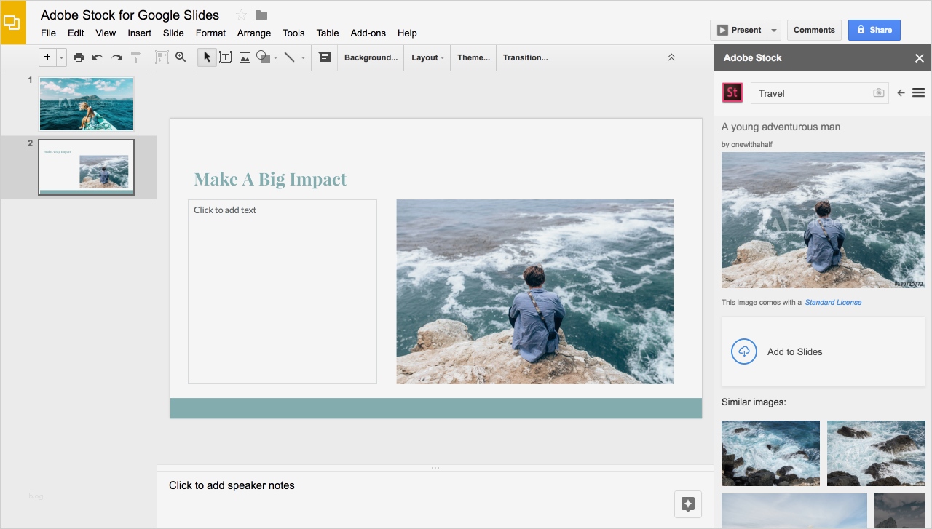Open the Add-ons menu
The height and width of the screenshot is (529, 932).
368,33
